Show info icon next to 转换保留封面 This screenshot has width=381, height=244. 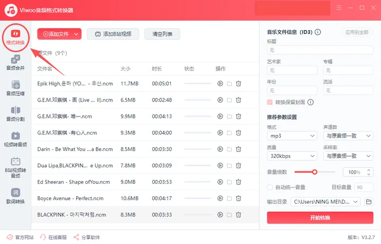pyautogui.click(x=311, y=102)
